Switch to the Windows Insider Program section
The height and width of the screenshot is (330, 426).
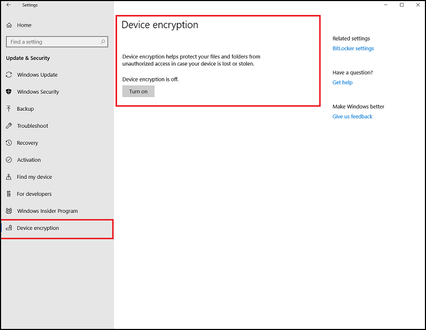(46, 211)
